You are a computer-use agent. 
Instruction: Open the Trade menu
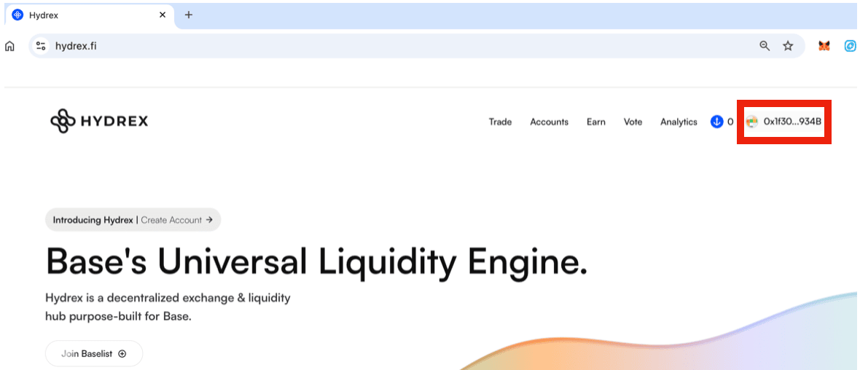[500, 122]
